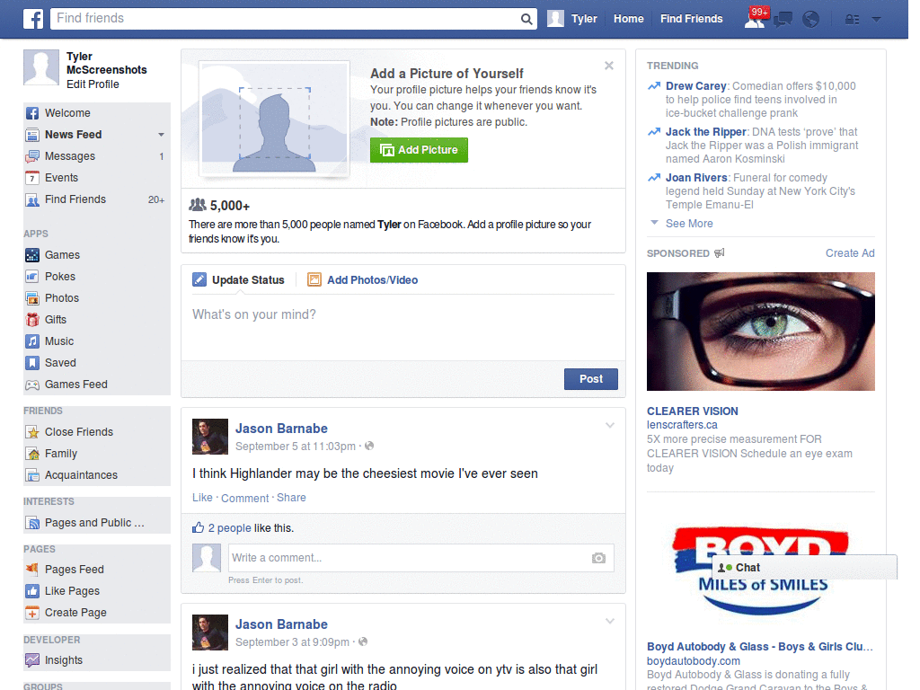Open Joan Rivers trending topic

pos(696,177)
